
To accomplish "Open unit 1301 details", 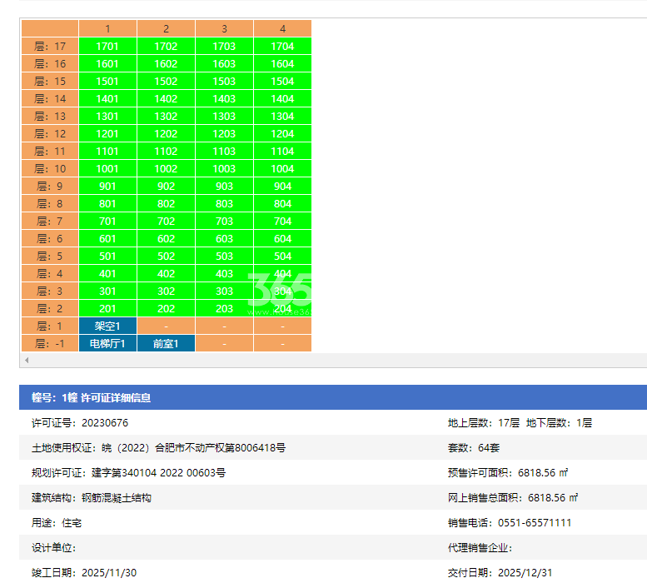I will click(107, 116).
